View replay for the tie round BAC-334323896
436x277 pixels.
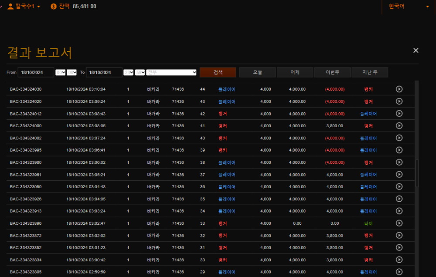tap(399, 223)
